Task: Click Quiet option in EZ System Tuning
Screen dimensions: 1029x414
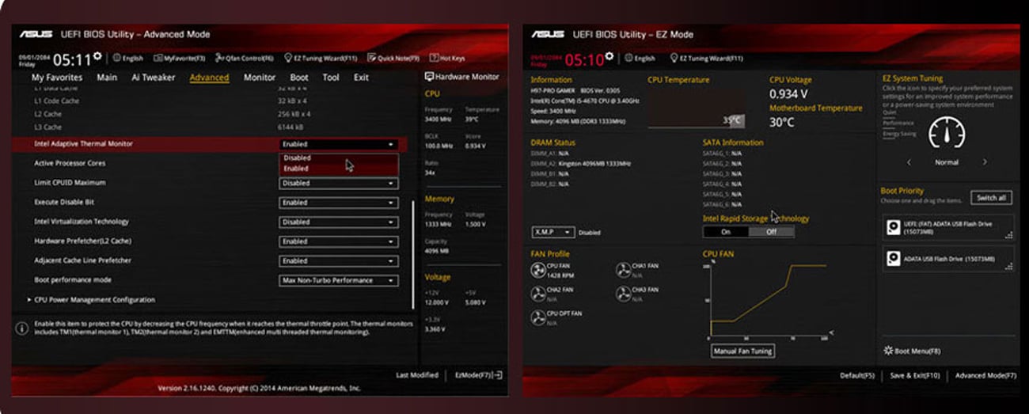Action: tap(890, 112)
